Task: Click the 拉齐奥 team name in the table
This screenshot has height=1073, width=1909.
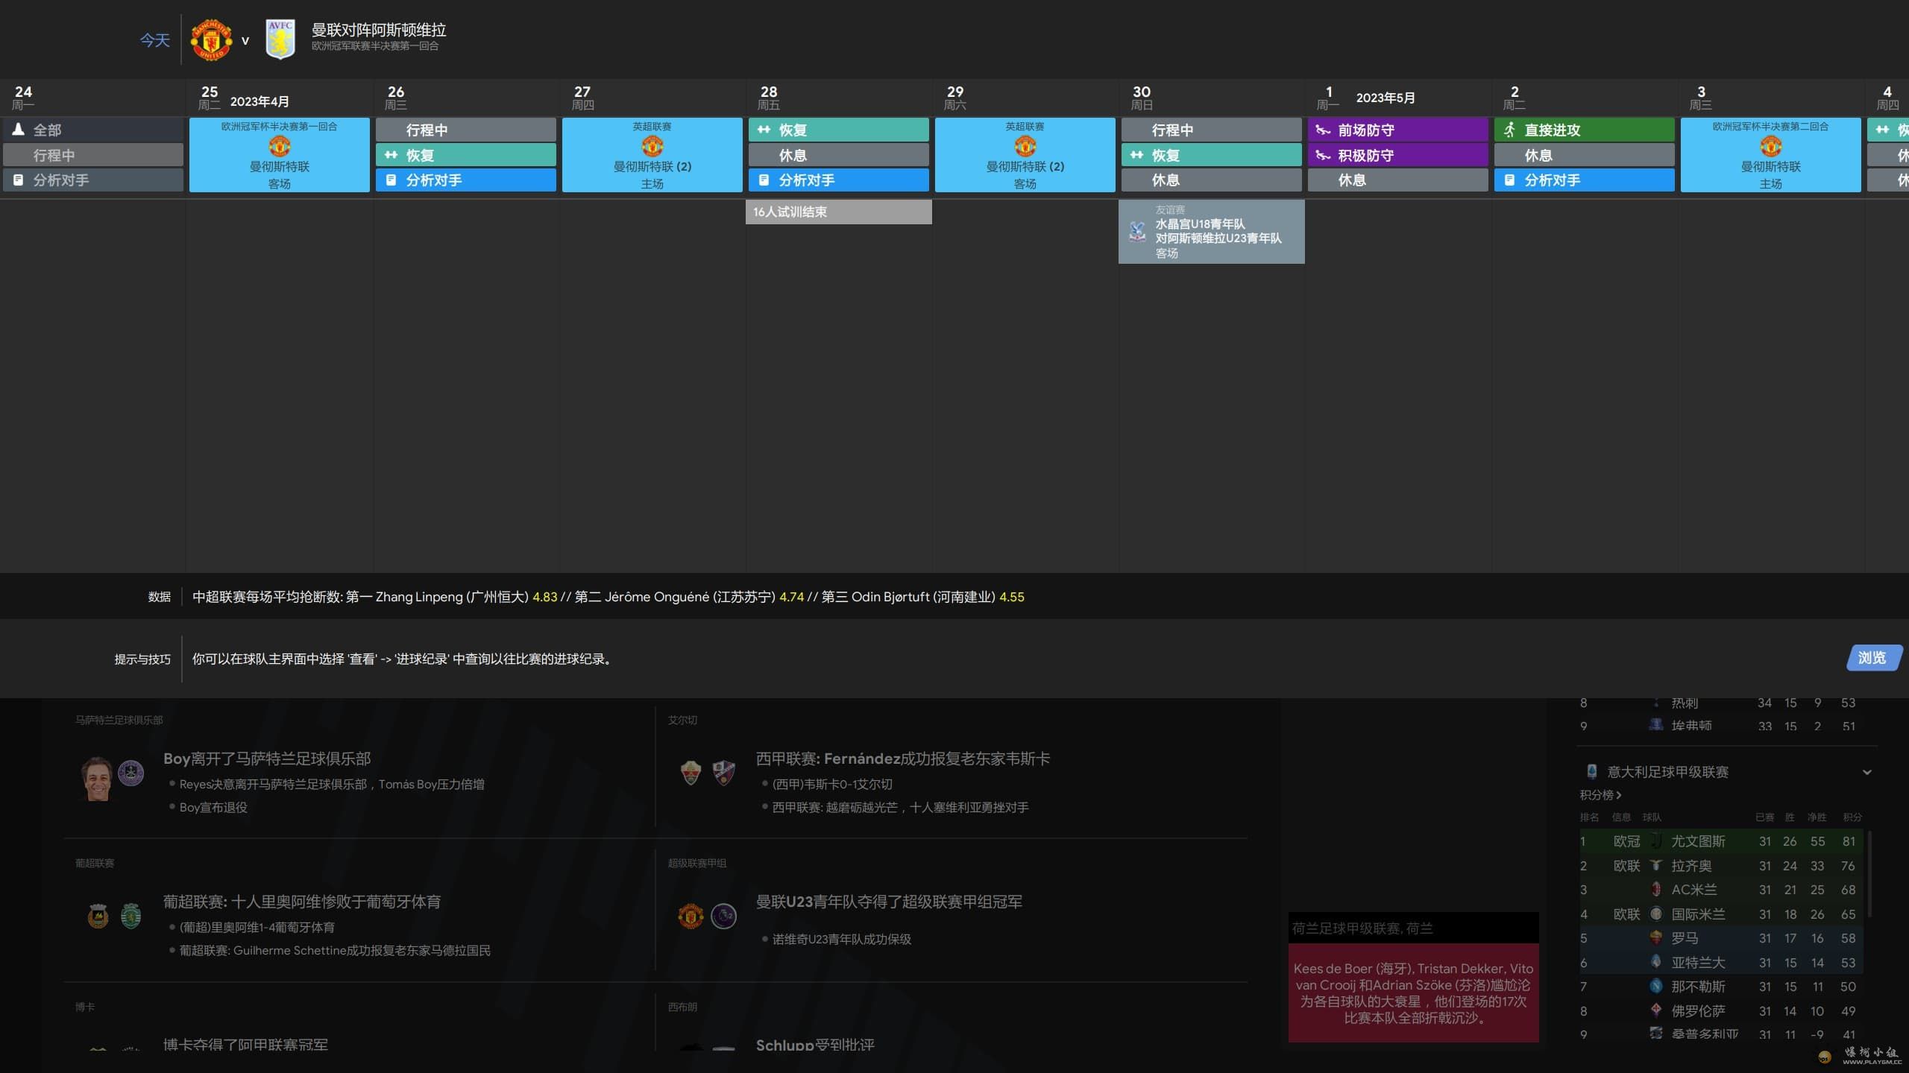Action: [x=1691, y=865]
